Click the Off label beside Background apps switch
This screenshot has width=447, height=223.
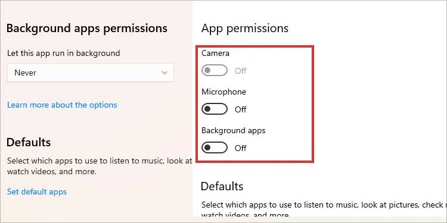(241, 148)
